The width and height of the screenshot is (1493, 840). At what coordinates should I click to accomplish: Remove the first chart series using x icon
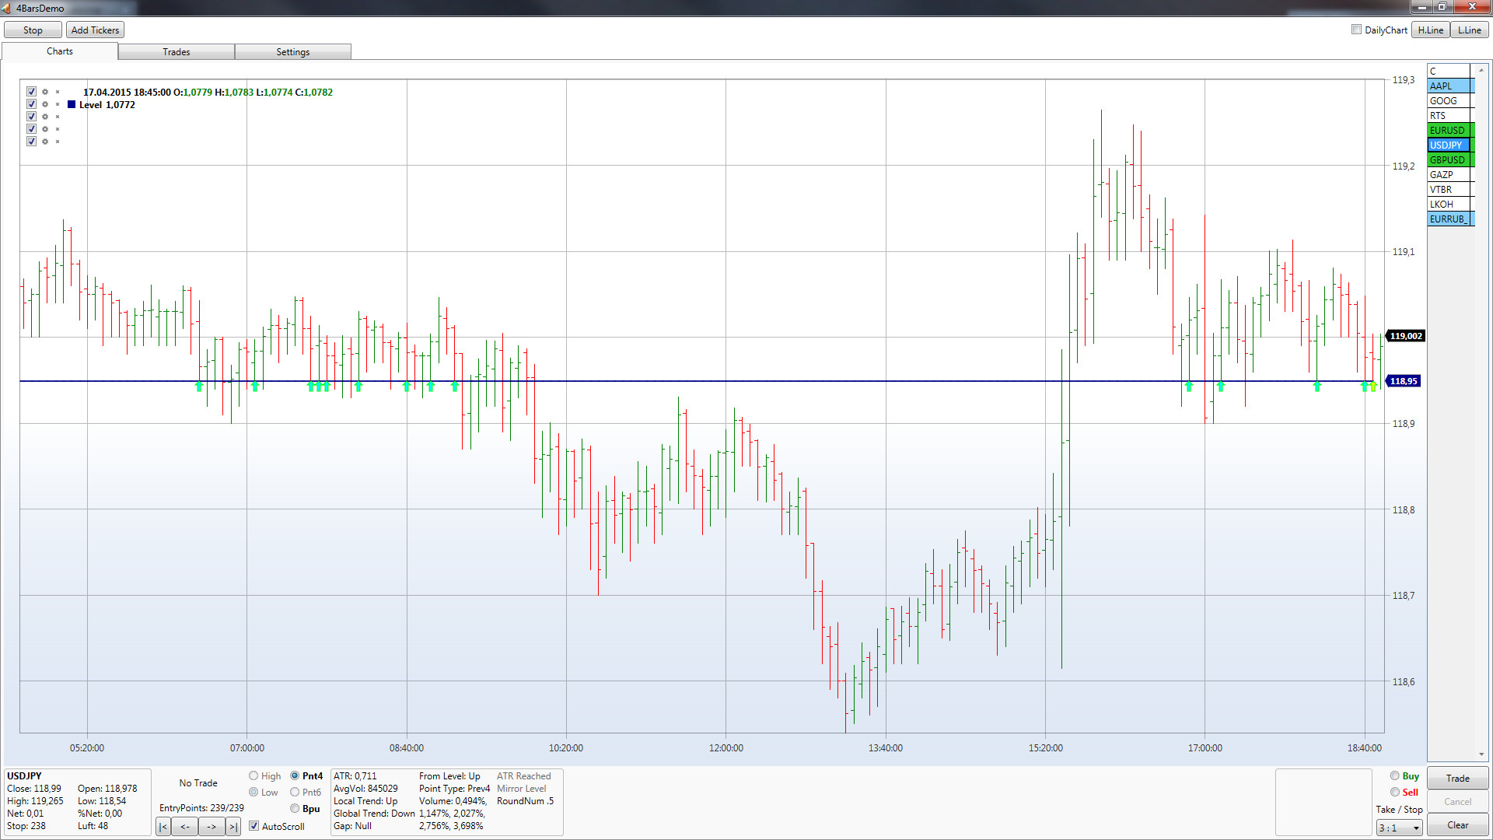pyautogui.click(x=58, y=92)
